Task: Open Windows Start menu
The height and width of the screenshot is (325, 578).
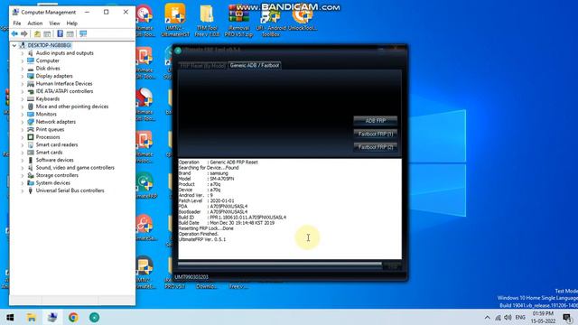Action: point(10,317)
